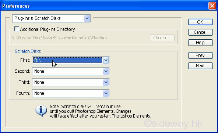Open the Third scratch disk dropdown
This screenshot has height=133, width=218.
[x=71, y=82]
